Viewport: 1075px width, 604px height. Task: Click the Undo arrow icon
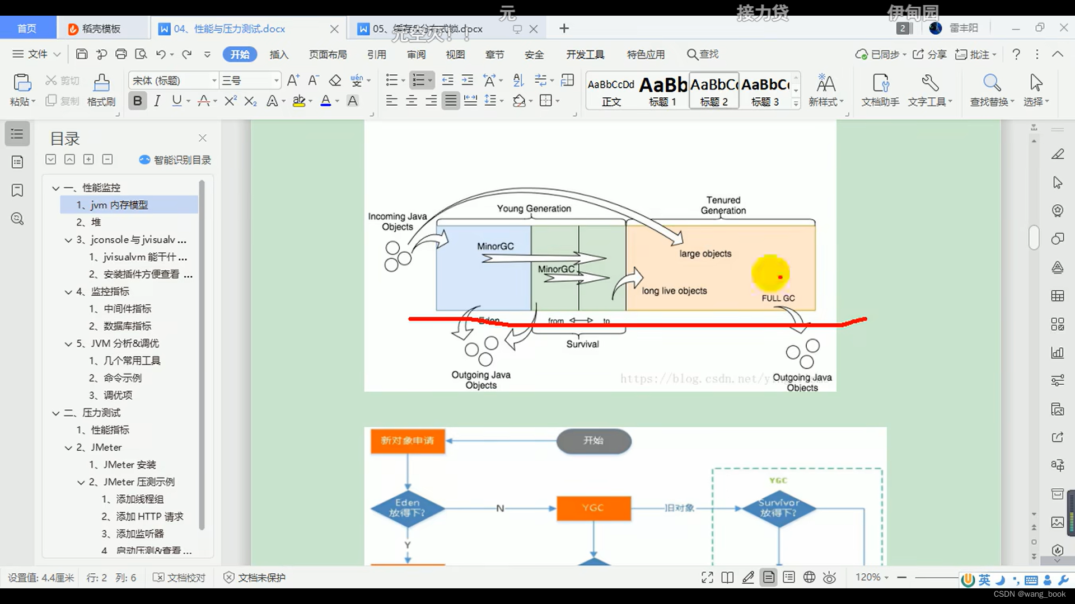(161, 54)
